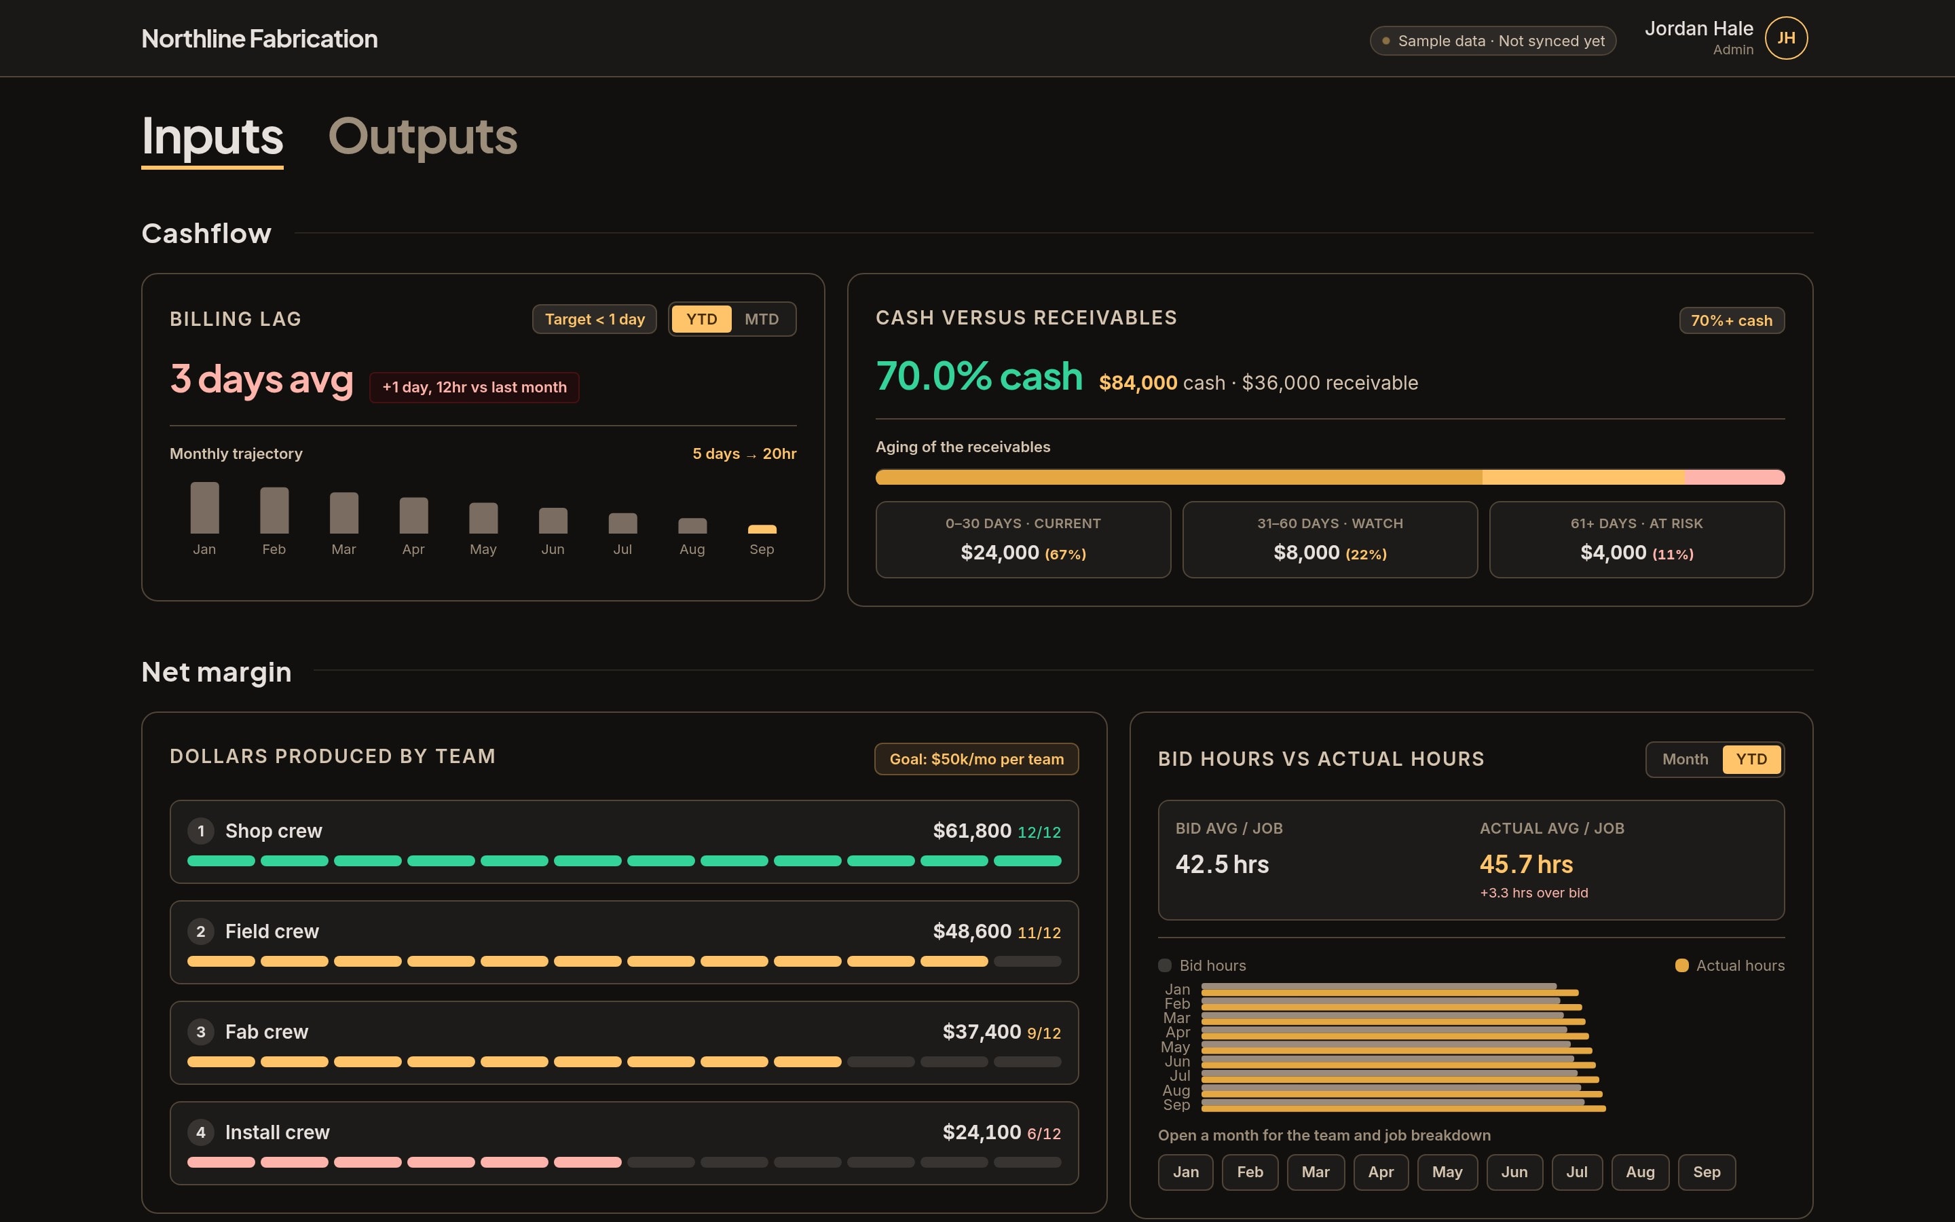1955x1222 pixels.
Task: Click the Northline Fabrication logo
Action: coord(259,39)
